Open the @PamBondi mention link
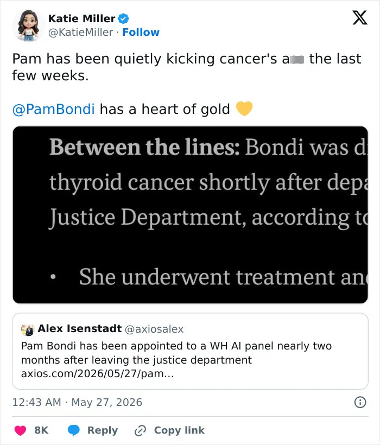The image size is (380, 445). 53,109
